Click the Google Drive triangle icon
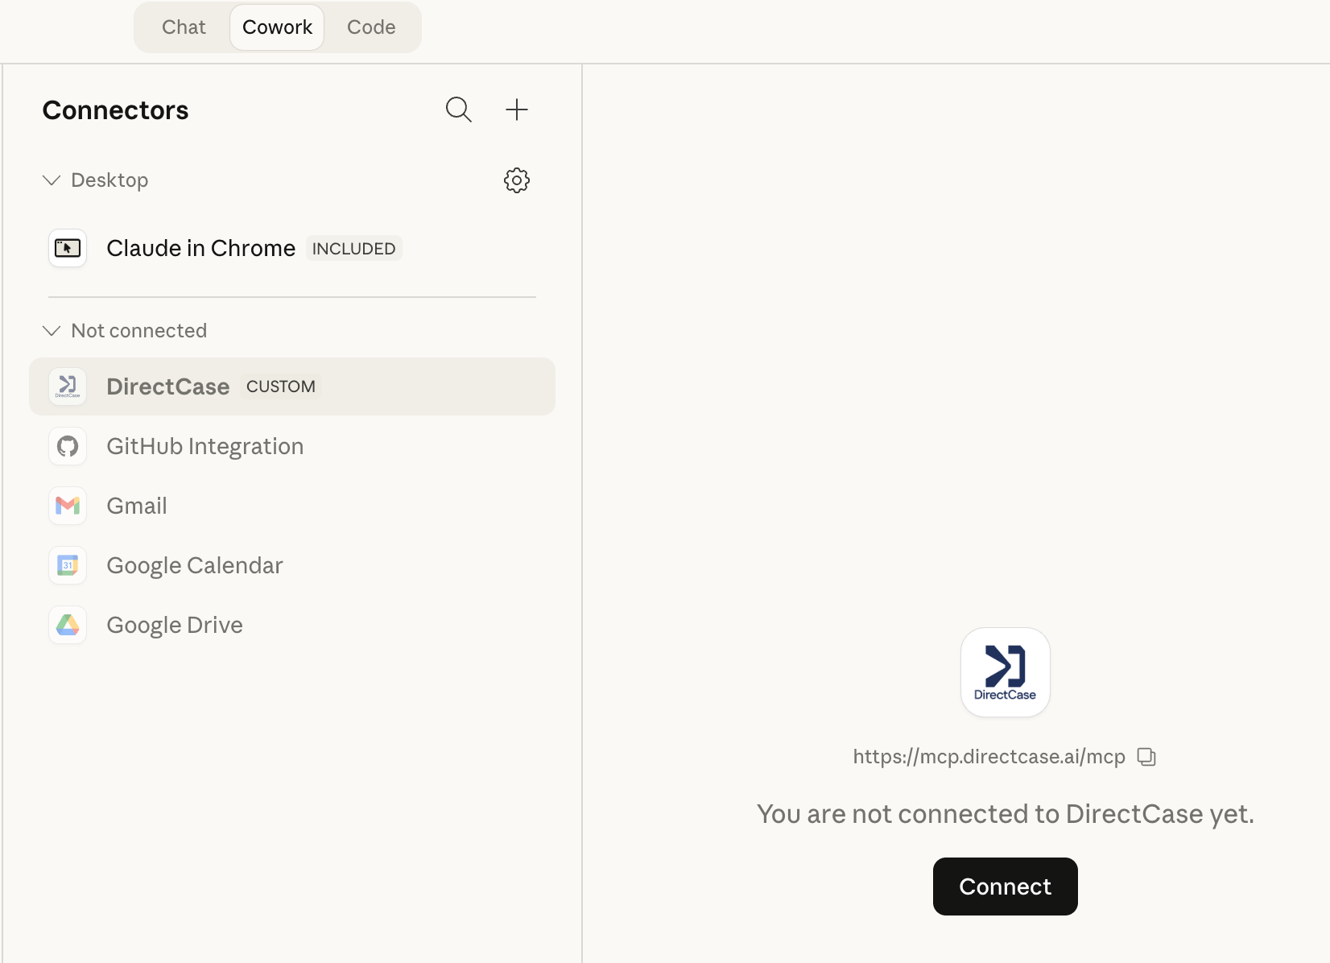 (68, 625)
